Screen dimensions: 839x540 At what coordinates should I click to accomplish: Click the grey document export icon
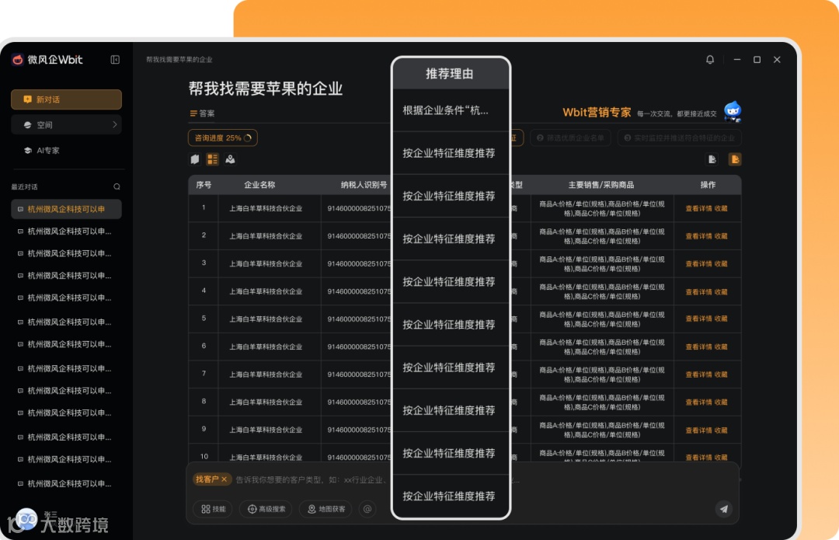tap(712, 159)
